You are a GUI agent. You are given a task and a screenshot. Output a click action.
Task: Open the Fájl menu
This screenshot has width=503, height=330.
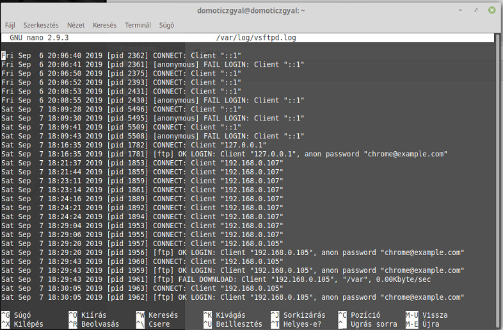pyautogui.click(x=10, y=25)
